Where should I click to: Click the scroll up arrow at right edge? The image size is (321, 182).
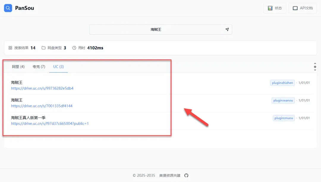tap(315, 63)
